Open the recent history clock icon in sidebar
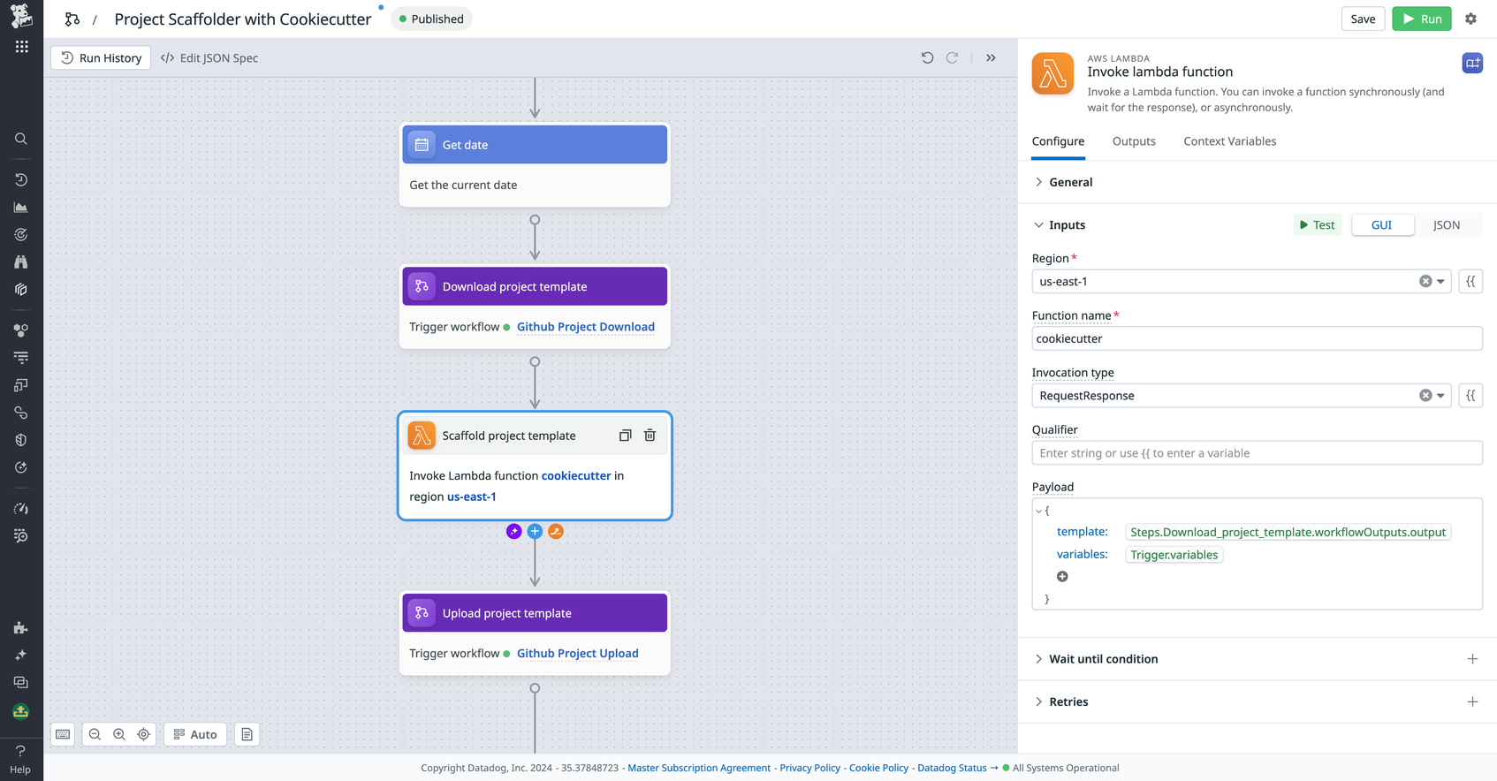The width and height of the screenshot is (1497, 781). pos(21,179)
